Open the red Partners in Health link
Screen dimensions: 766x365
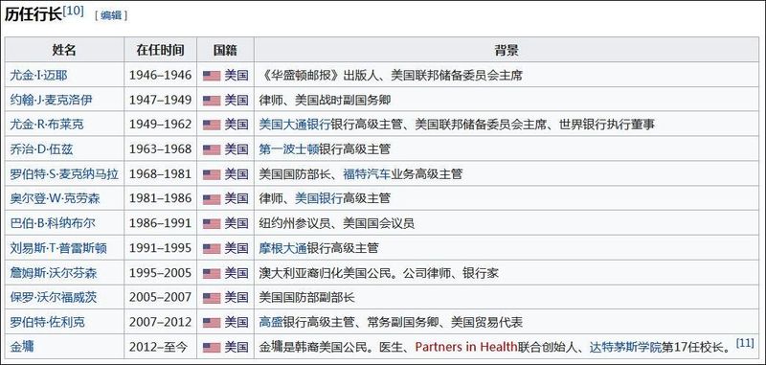(466, 347)
